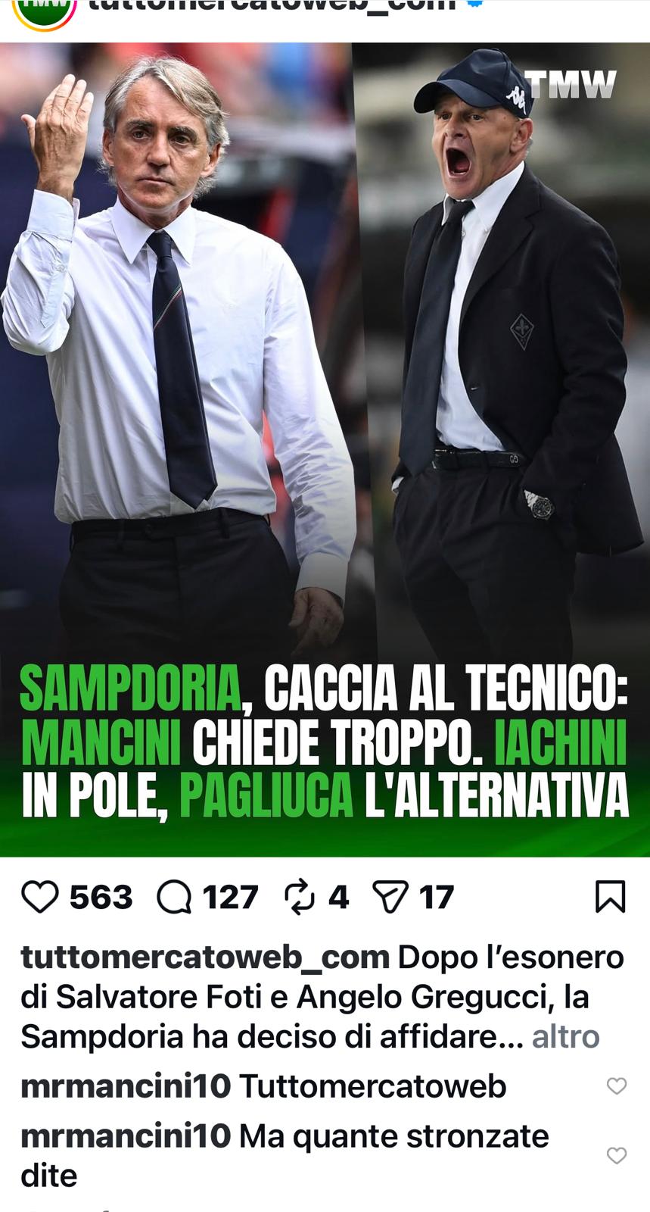Save post with bookmark icon
The image size is (650, 1212).
[611, 897]
